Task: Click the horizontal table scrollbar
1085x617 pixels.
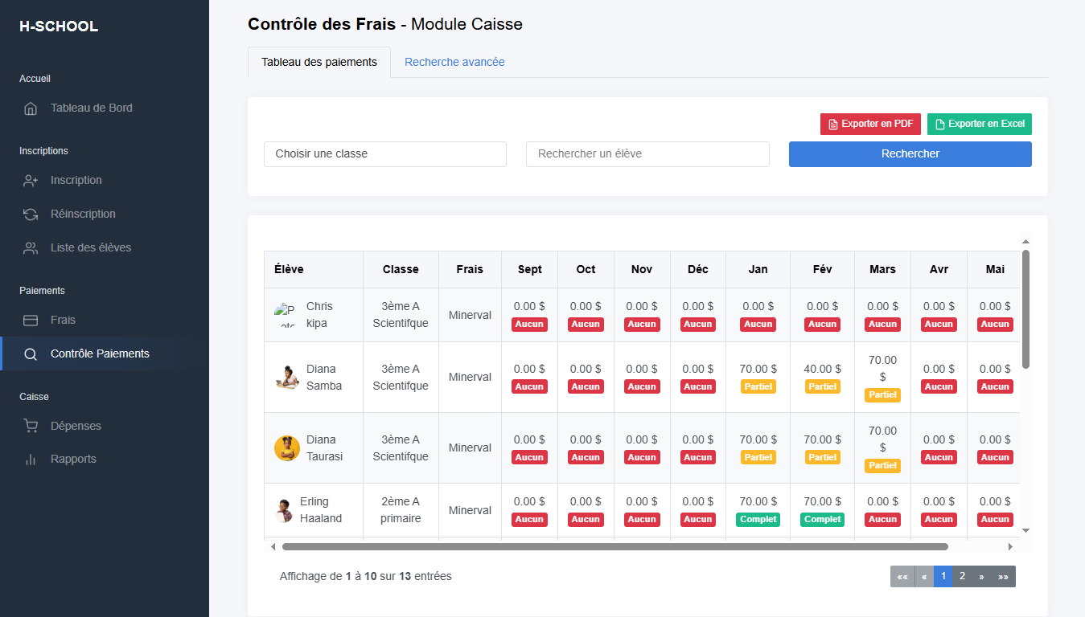Action: point(614,546)
